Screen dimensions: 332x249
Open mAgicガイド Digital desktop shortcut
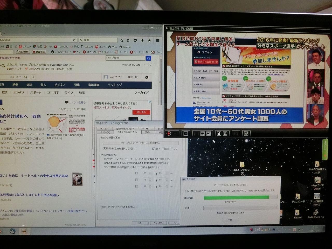[x=317, y=184]
